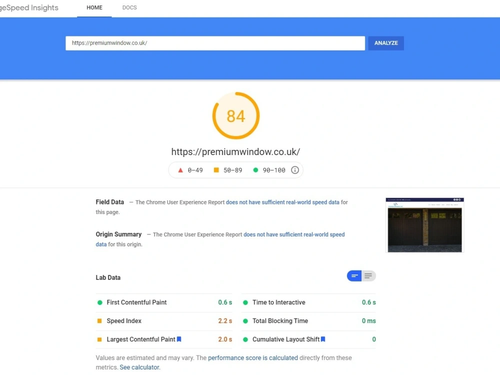
Task: Click the Origin Summary heading
Action: 118,234
